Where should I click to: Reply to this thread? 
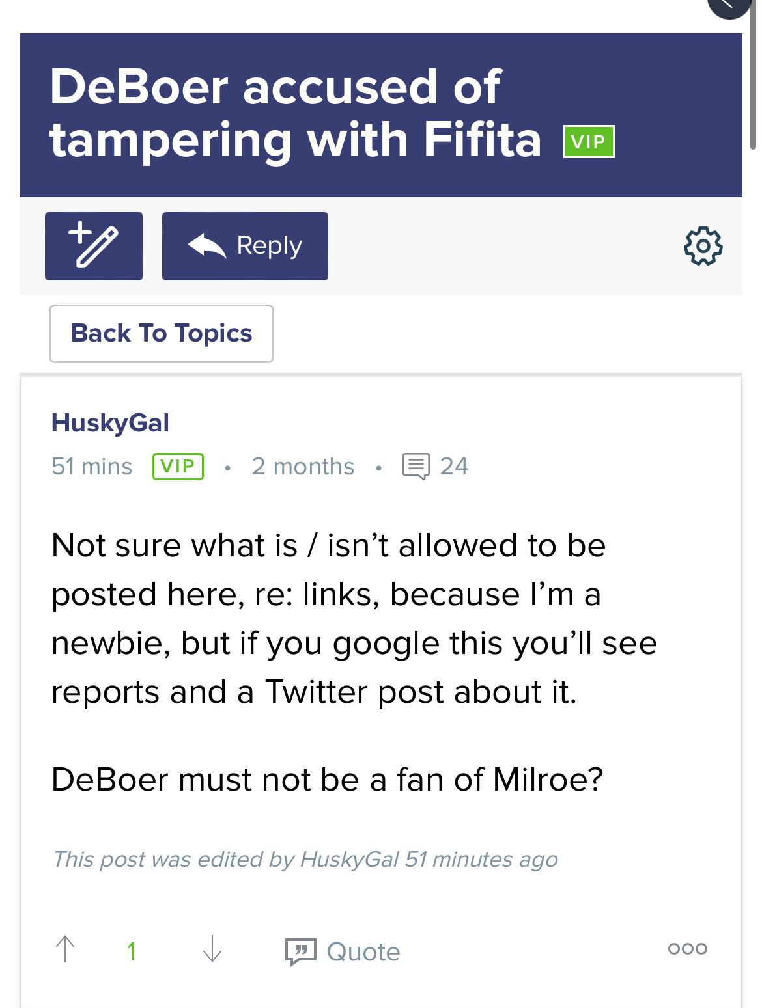[245, 246]
